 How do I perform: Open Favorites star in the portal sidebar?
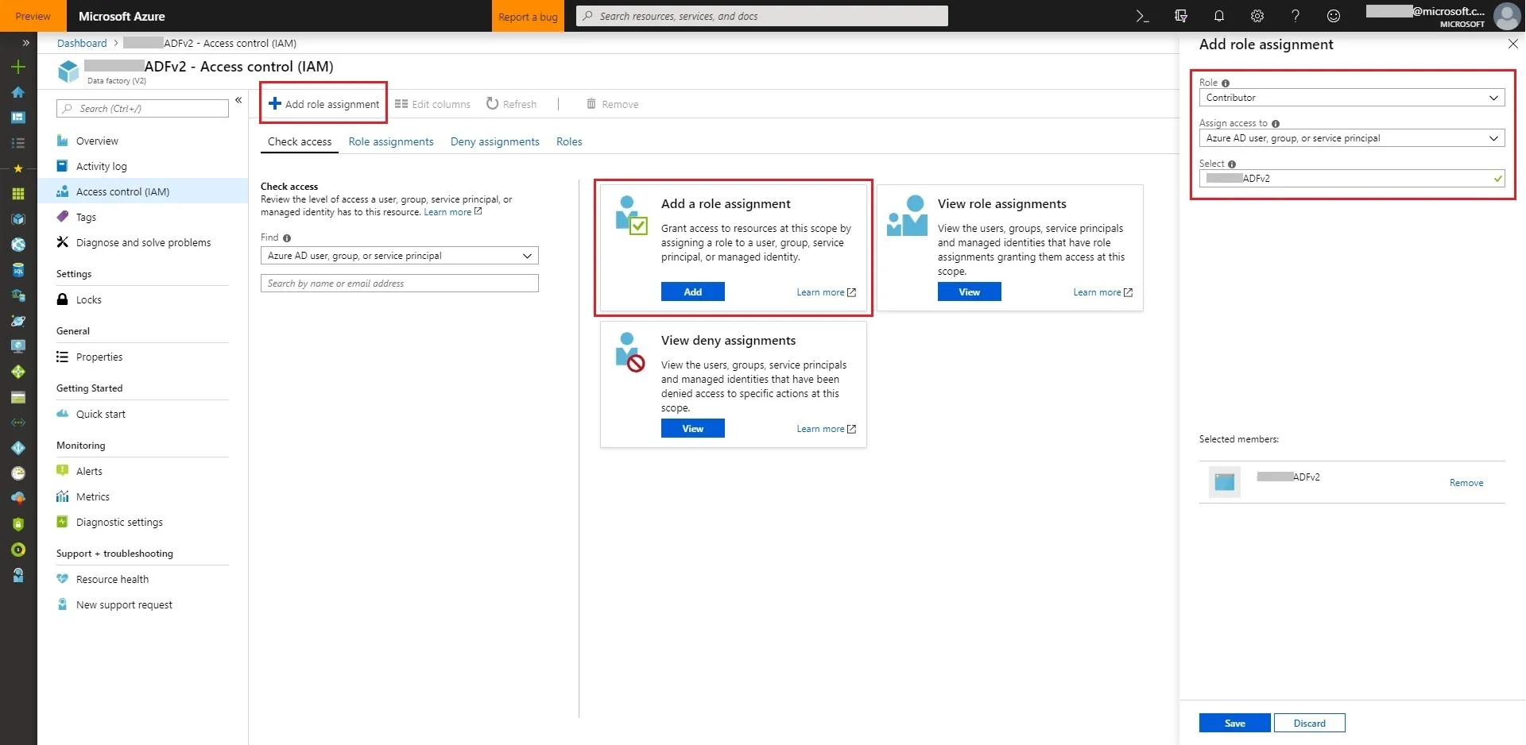pos(18,168)
